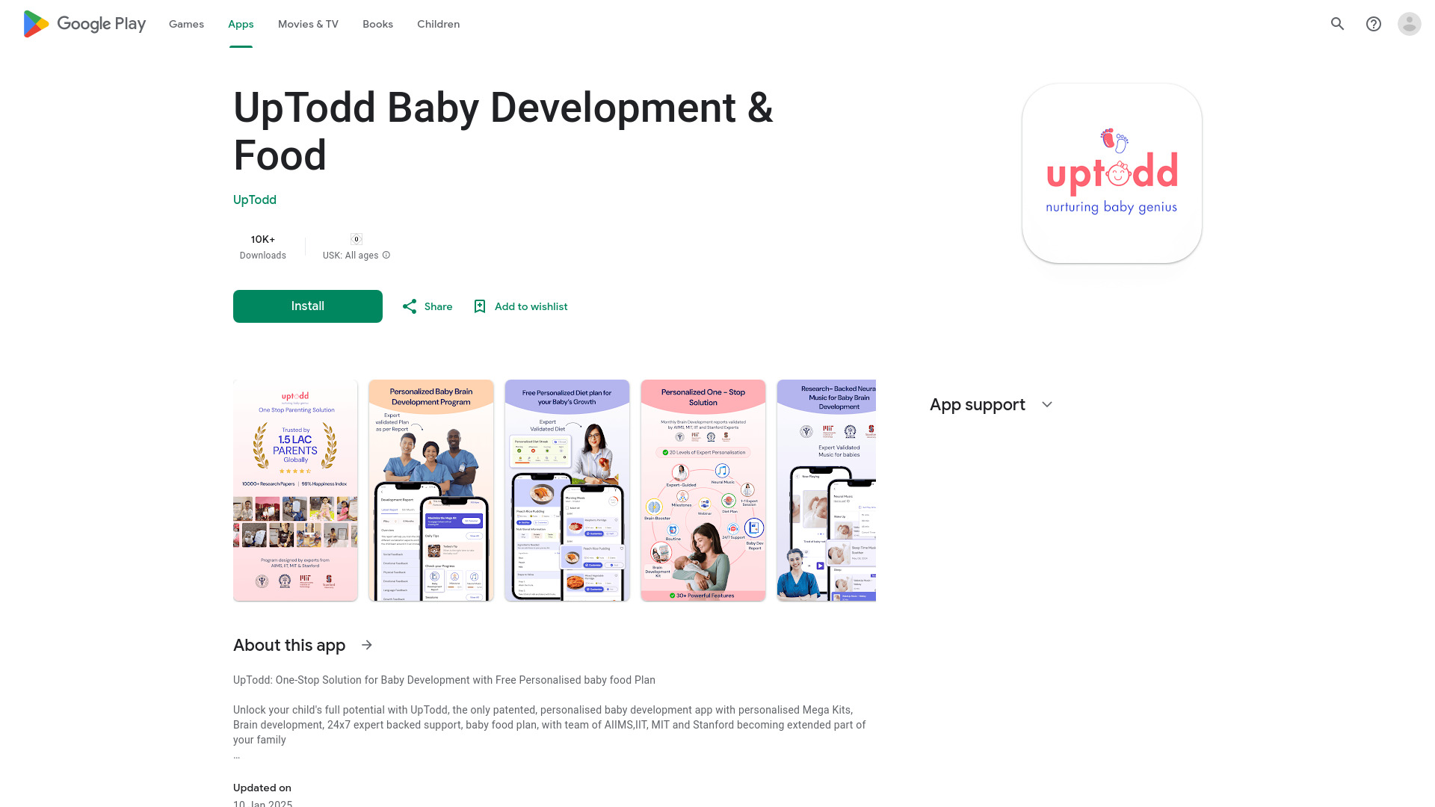Click the Movies and TV menu item
Viewport: 1435px width, 807px height.
coord(307,24)
